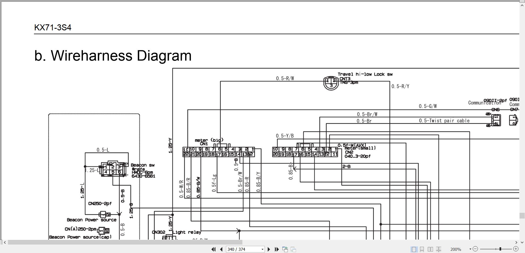The image size is (525, 253).
Task: Click the zoom slider handle
Action: coord(500,249)
